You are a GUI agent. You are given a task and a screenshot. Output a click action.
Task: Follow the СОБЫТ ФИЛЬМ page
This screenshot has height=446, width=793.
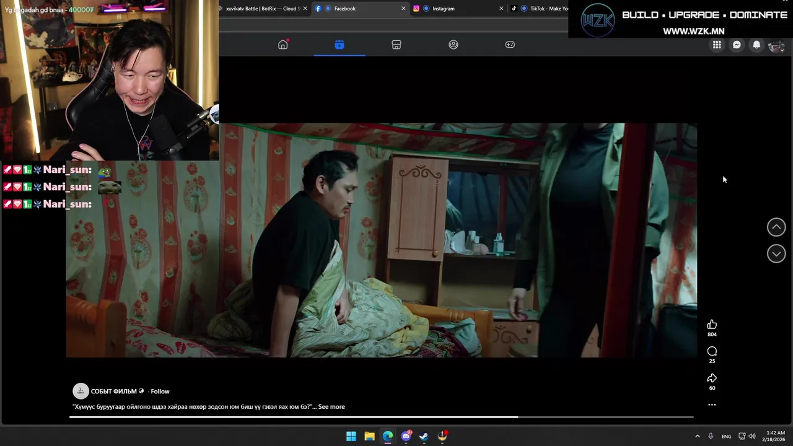coord(160,391)
